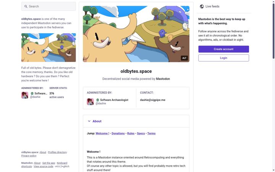
Task: Open the Get the app link
Action: [x=49, y=163]
